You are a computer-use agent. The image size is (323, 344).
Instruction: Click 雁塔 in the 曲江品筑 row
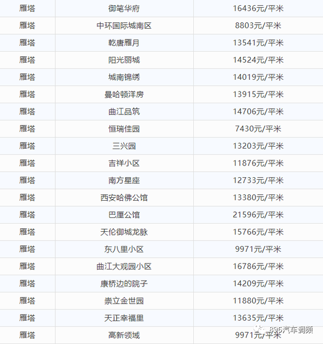coord(27,112)
